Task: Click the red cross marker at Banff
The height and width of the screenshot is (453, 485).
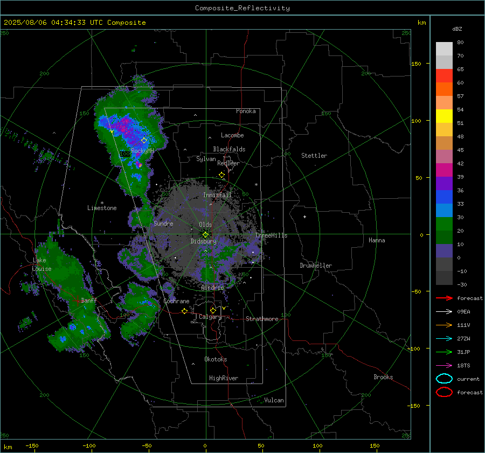Action: click(77, 301)
